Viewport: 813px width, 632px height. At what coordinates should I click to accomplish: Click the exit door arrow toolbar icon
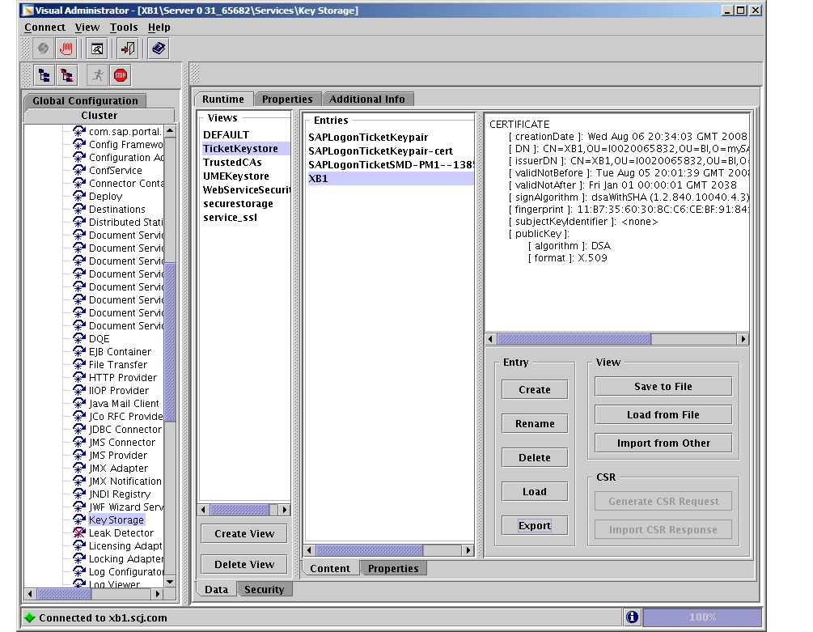pyautogui.click(x=128, y=49)
